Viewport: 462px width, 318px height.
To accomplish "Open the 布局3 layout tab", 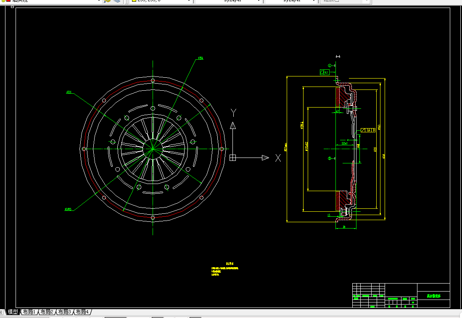I will 64,312.
